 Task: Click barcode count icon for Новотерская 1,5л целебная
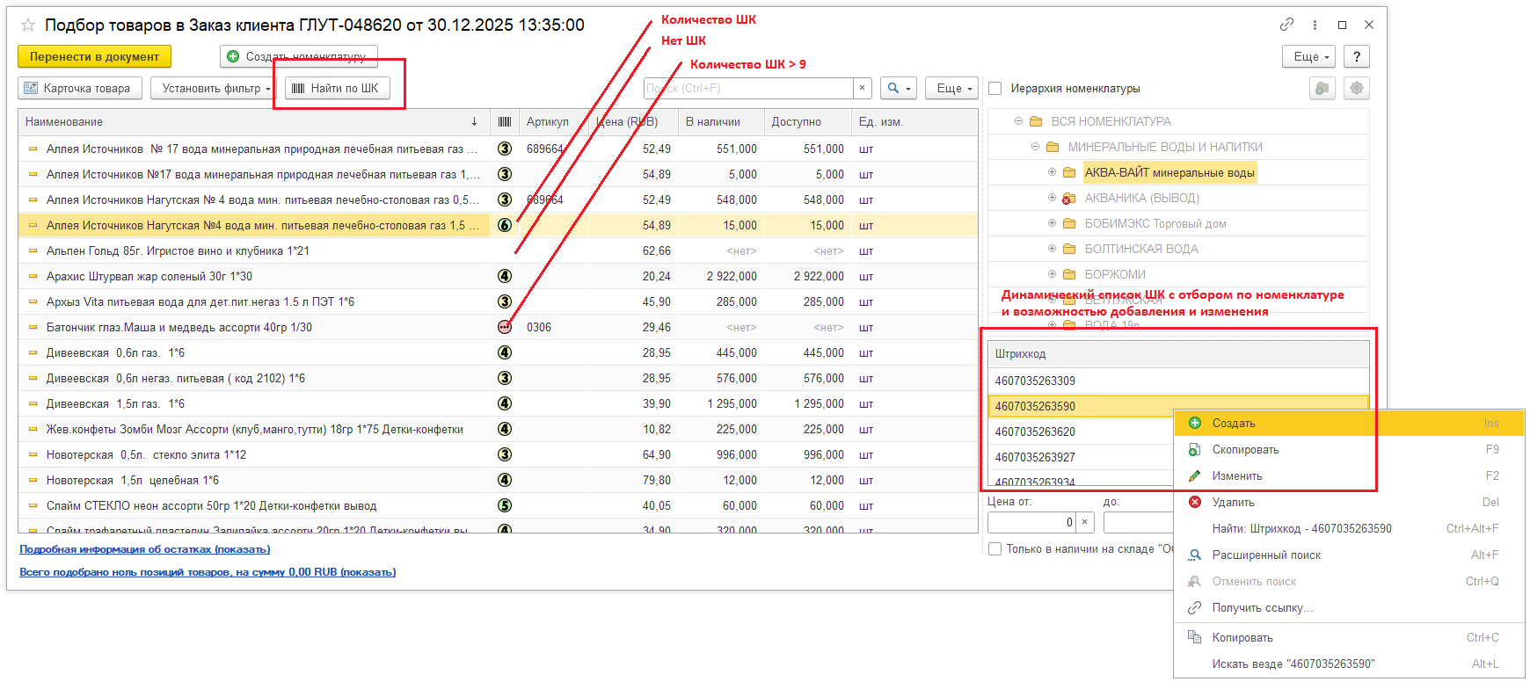[505, 480]
